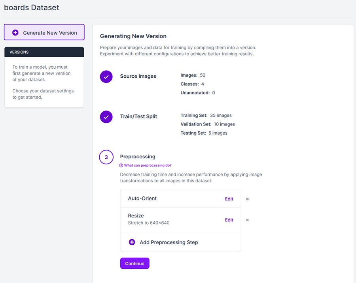Screen dimensions: 356x283
Task: Edit the Auto-Orient preprocessing step
Action: pyautogui.click(x=229, y=199)
